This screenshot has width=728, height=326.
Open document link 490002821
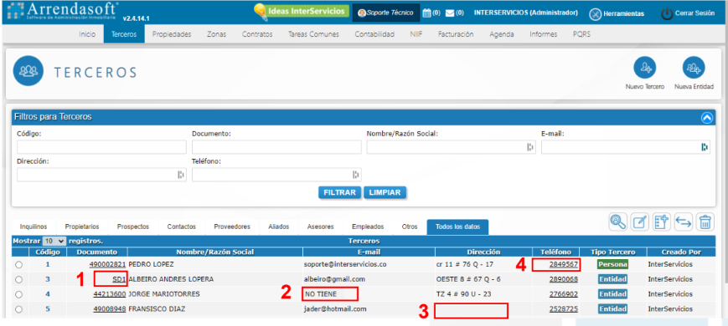pyautogui.click(x=108, y=265)
